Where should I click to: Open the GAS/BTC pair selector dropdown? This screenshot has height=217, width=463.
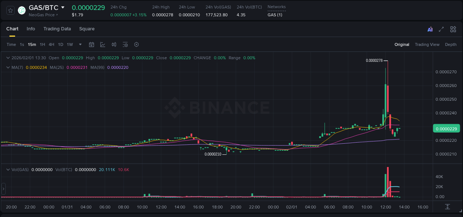click(63, 7)
